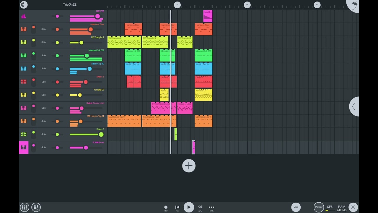Jump to timeline bar marker 65
Viewport: 378px width, 213px height.
[x=247, y=4]
